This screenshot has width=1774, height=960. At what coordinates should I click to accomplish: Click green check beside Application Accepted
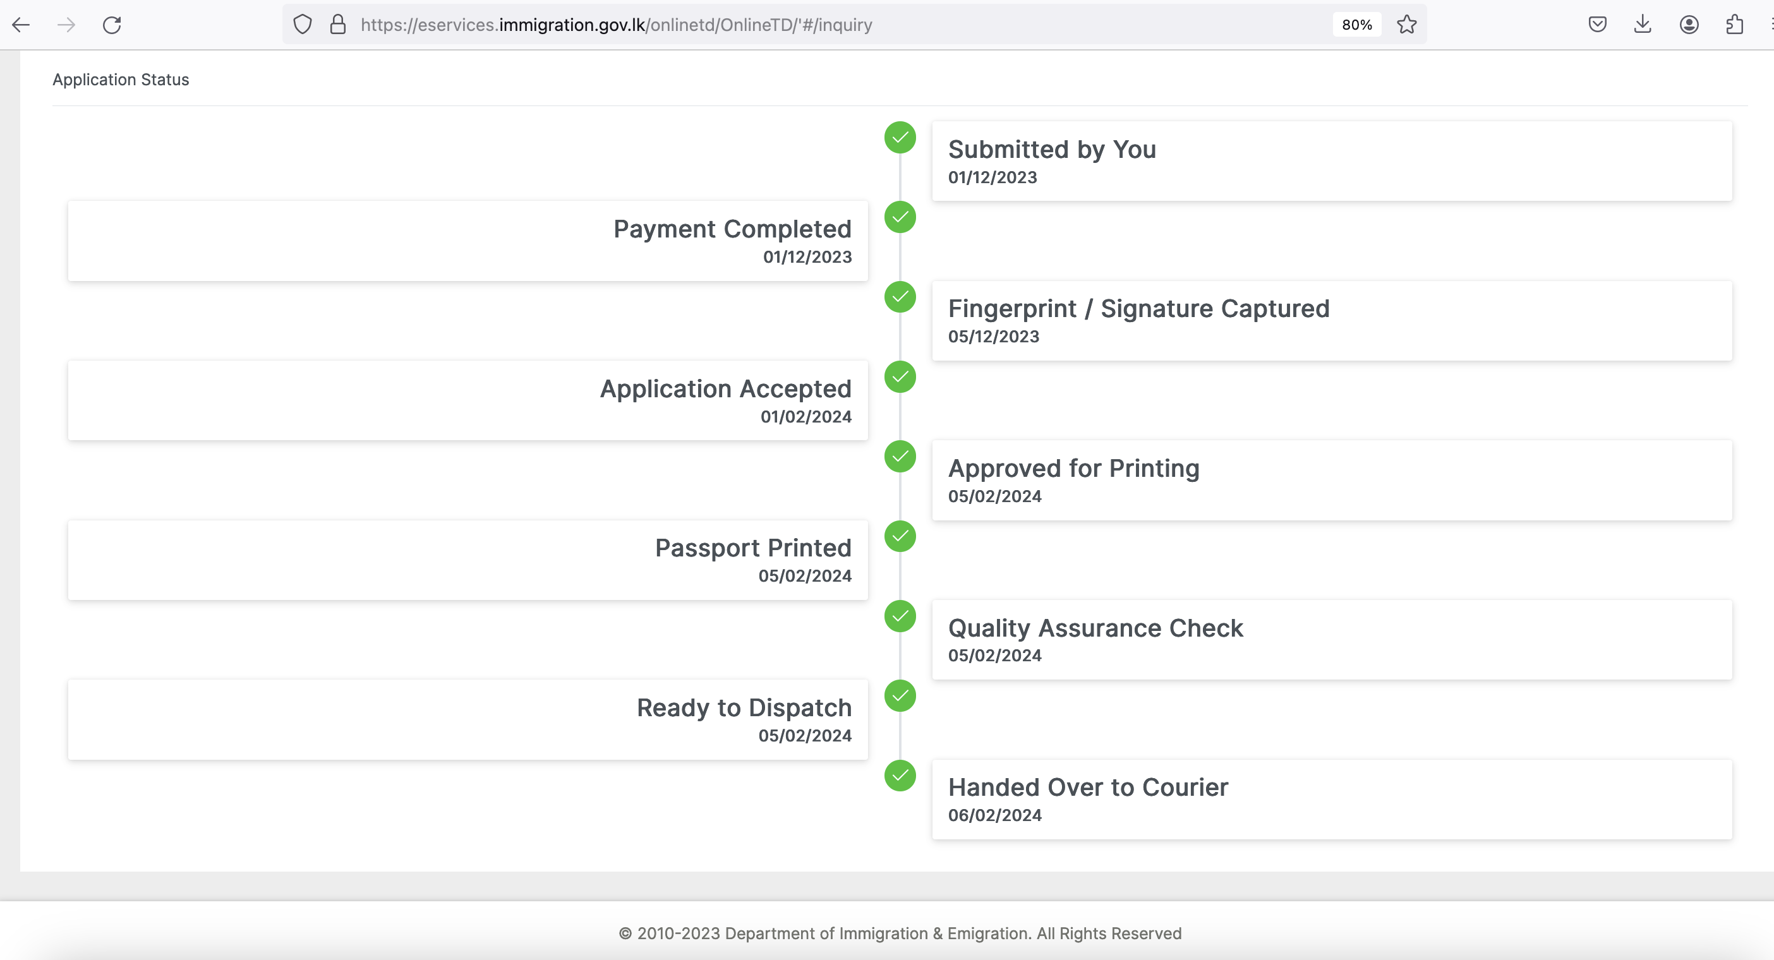coord(900,376)
